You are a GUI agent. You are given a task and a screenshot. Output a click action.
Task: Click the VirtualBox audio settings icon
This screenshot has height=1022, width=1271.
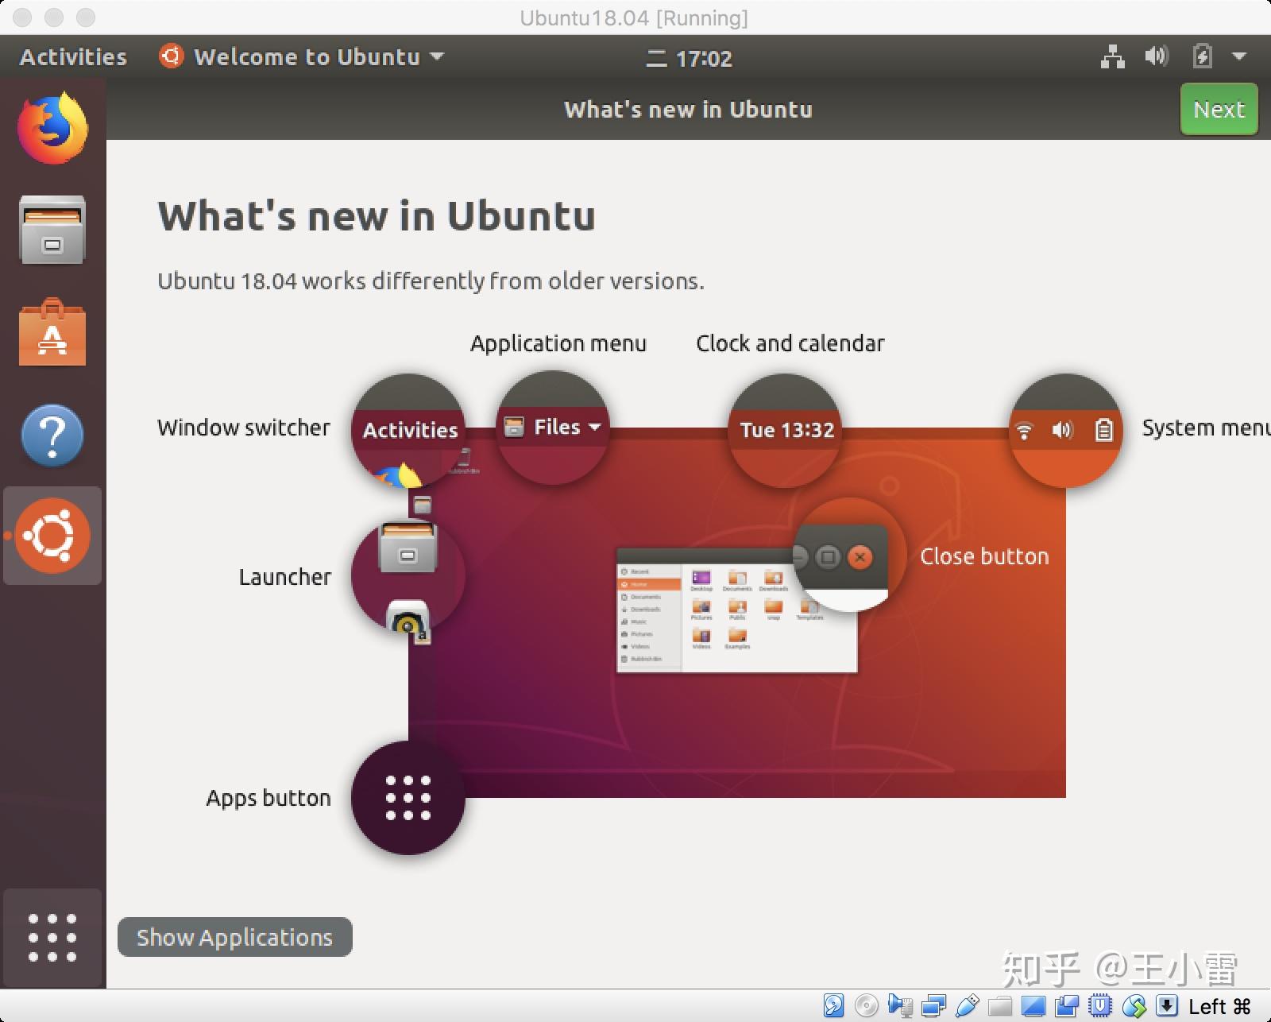coord(901,1005)
